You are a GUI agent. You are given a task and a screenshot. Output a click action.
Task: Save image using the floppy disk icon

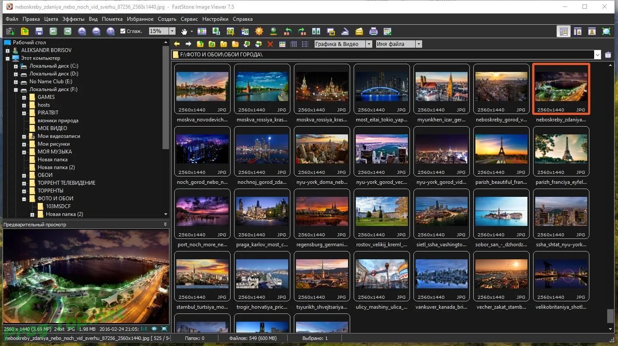(x=39, y=31)
